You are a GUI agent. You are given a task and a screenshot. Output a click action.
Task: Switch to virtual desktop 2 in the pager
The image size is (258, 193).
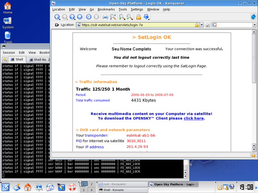click(92, 184)
